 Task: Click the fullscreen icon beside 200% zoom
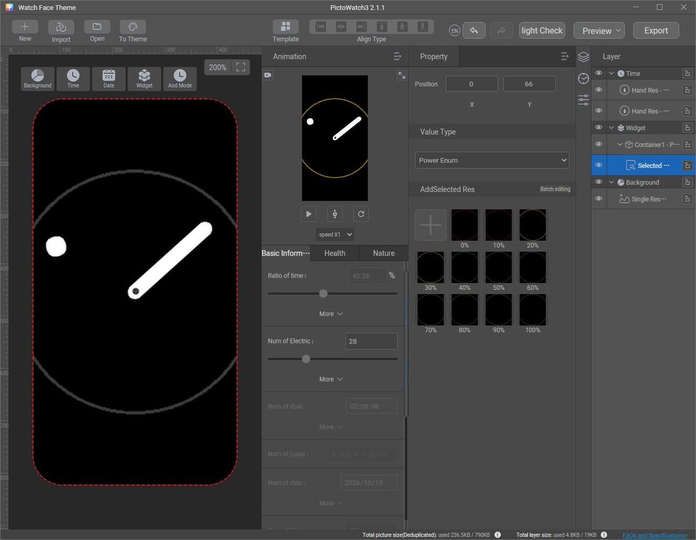coord(241,67)
